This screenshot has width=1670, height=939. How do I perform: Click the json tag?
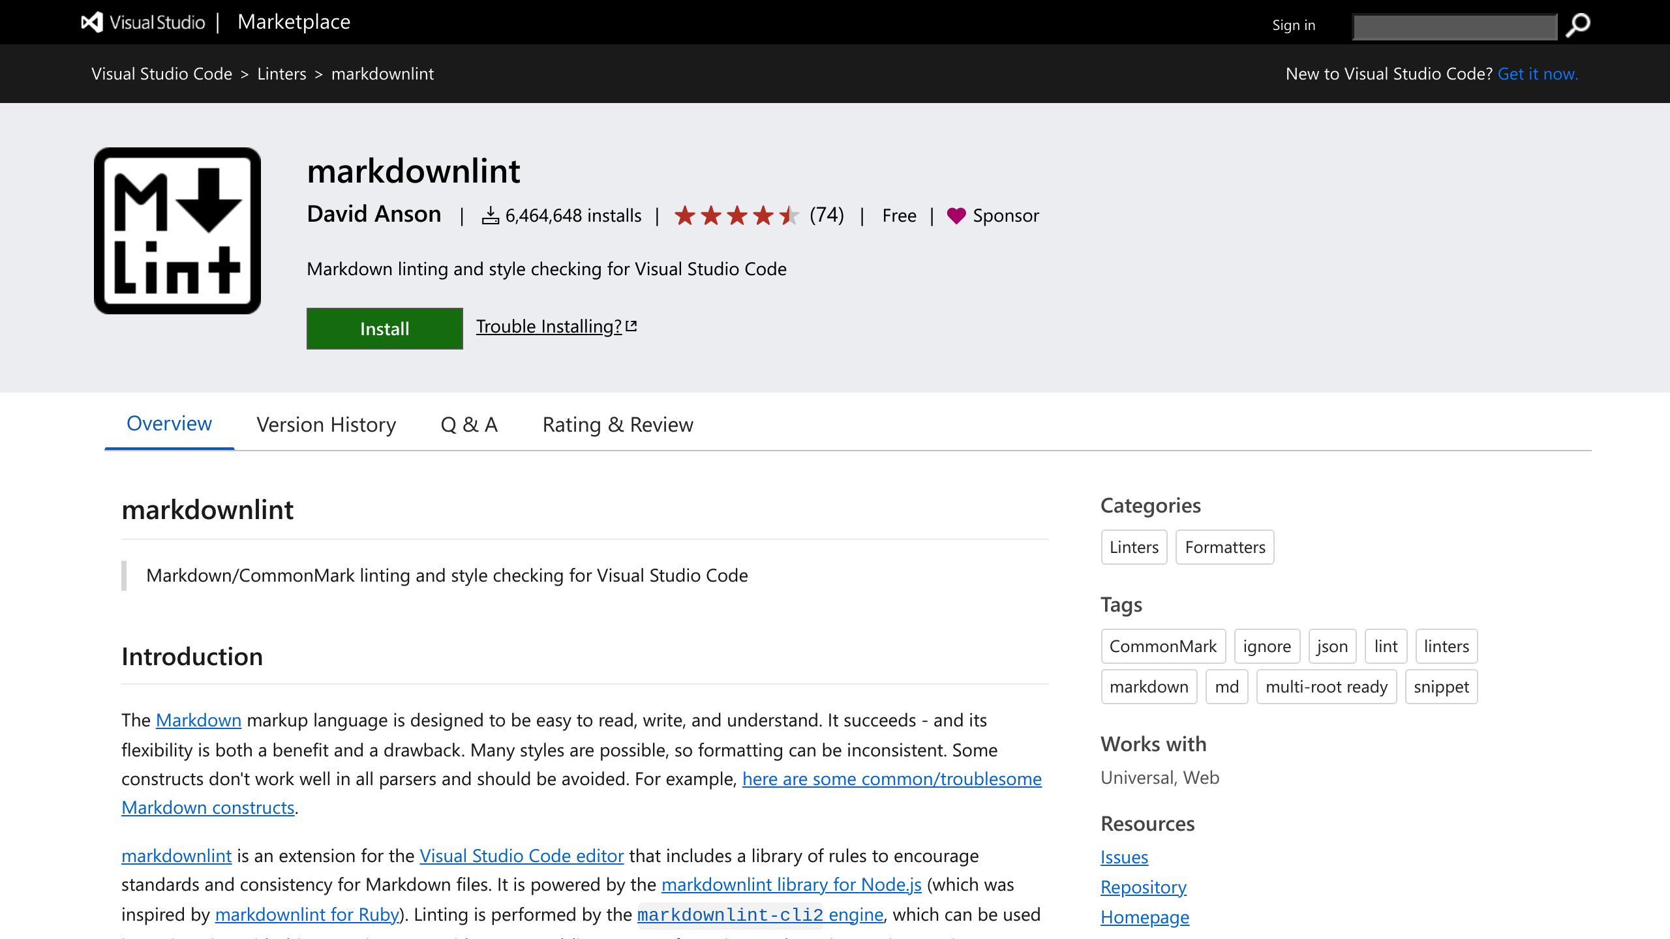1332,646
